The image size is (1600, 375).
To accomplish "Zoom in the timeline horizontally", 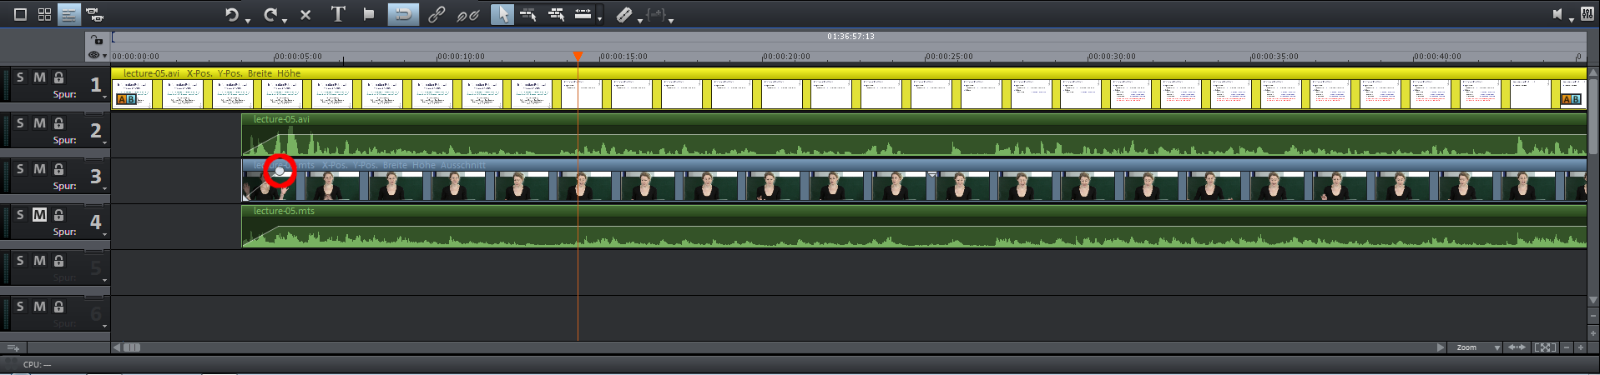I will pos(1580,347).
